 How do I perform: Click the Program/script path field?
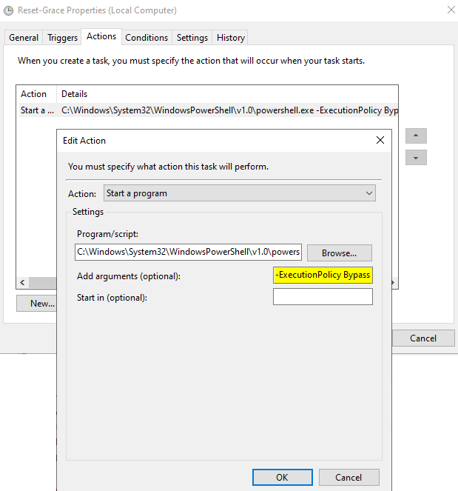[188, 252]
